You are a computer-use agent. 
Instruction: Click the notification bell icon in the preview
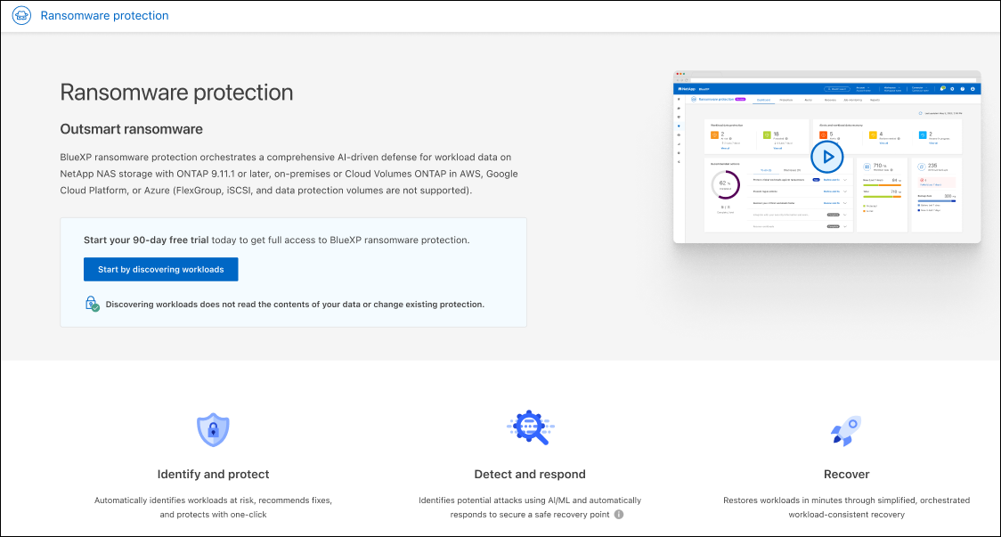942,89
